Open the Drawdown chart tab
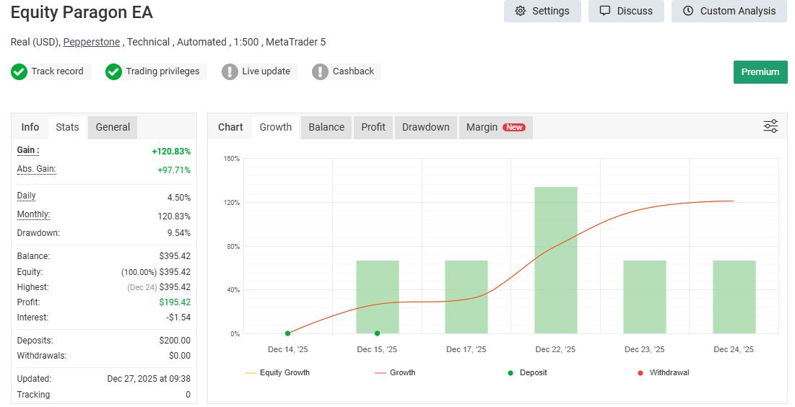795x407 pixels. tap(426, 127)
